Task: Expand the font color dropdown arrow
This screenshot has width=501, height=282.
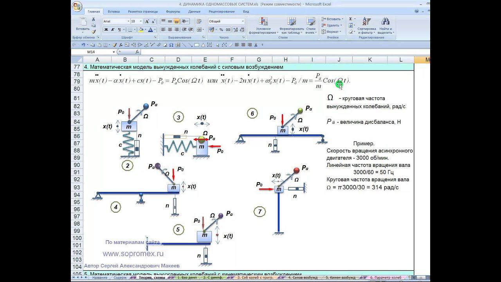Action: point(155,29)
